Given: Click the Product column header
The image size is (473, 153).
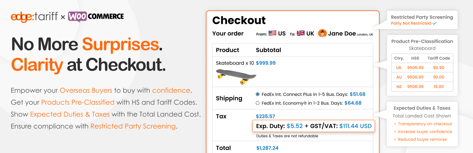Looking at the screenshot, I should [x=227, y=50].
